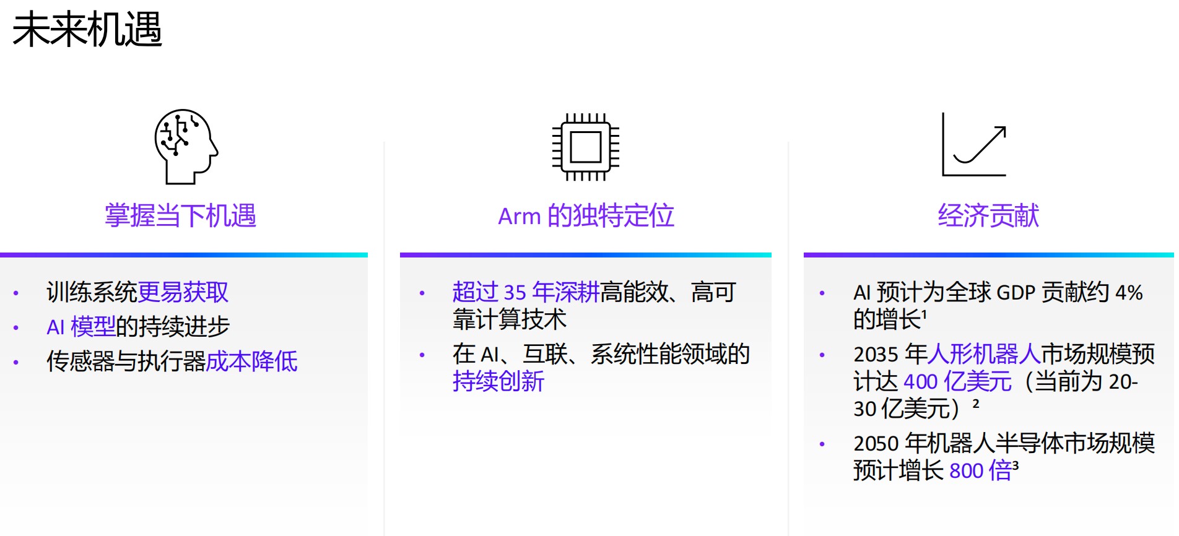
Task: Click the Arm 的独特定位 heading
Action: click(586, 216)
